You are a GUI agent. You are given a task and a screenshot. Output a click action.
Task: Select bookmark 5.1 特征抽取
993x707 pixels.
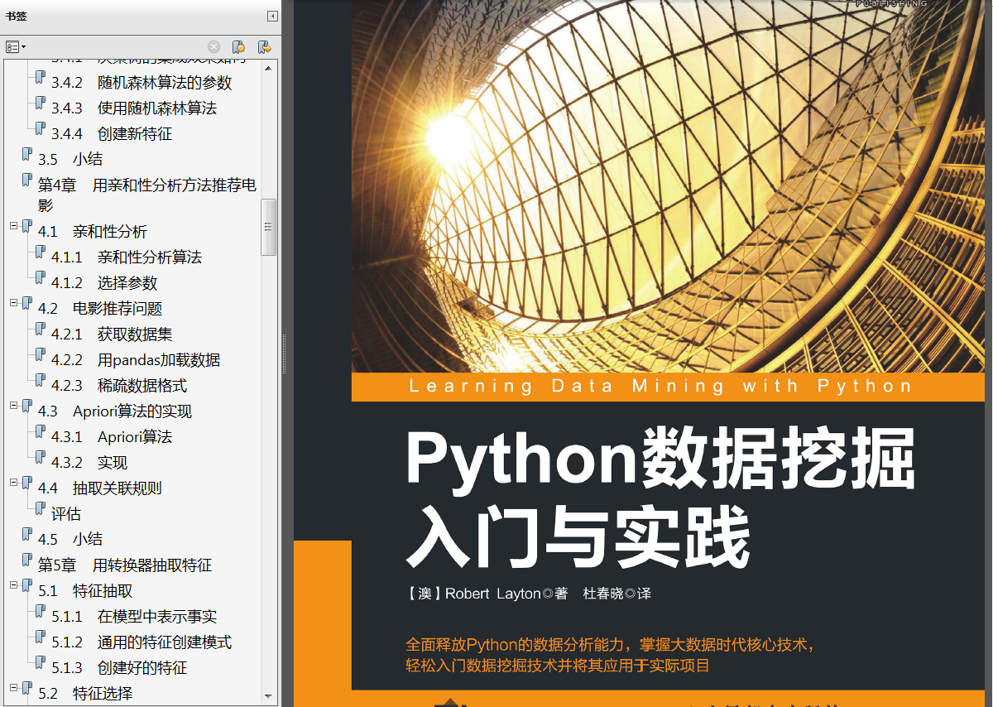84,591
